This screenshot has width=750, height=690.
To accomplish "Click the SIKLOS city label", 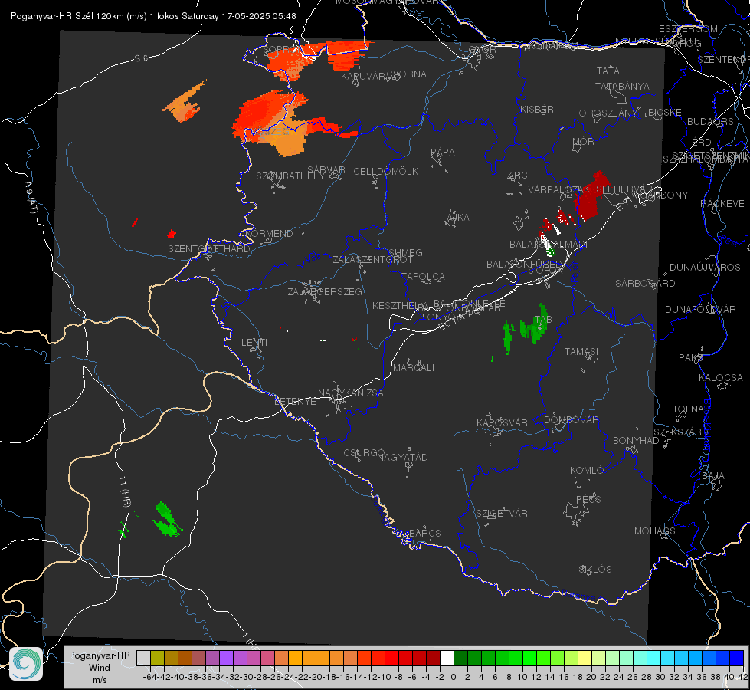I will point(595,570).
